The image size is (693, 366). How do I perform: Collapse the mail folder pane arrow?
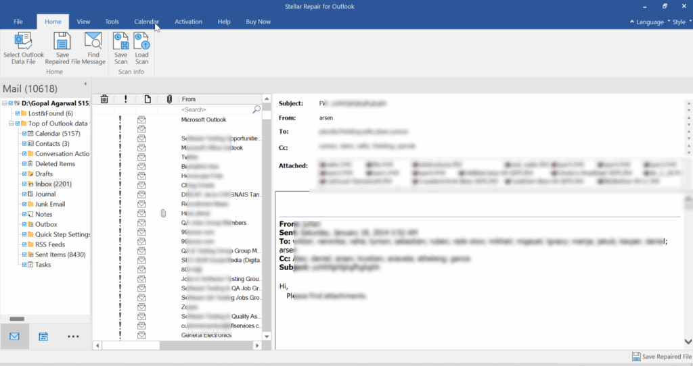point(85,84)
